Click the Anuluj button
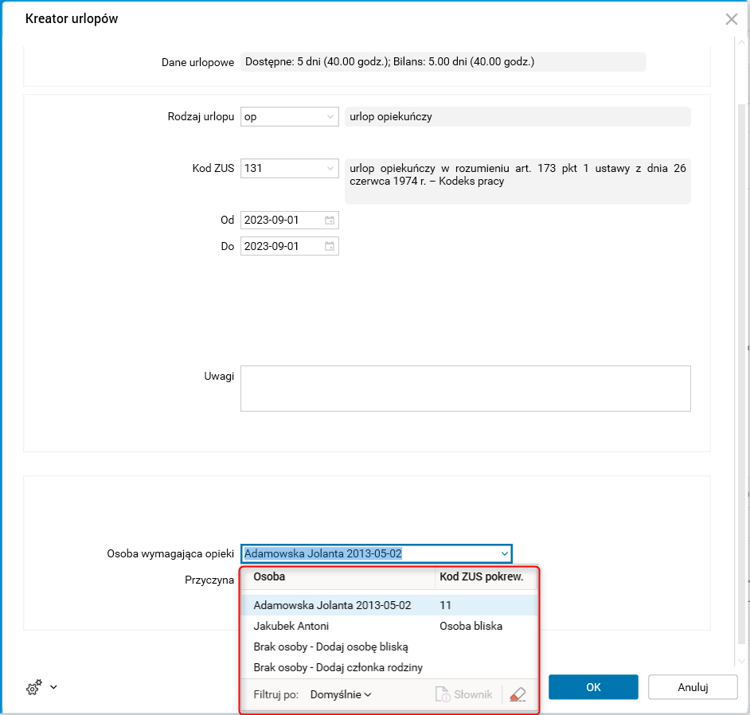This screenshot has height=715, width=750. click(693, 687)
